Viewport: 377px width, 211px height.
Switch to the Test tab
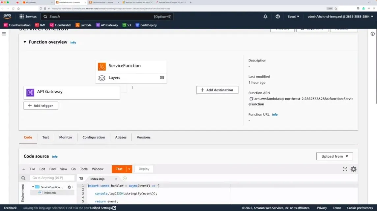click(45, 137)
